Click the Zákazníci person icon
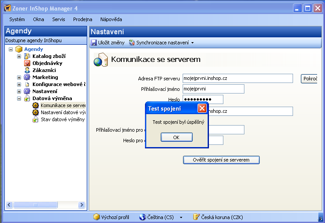325x223 pixels. coord(27,70)
